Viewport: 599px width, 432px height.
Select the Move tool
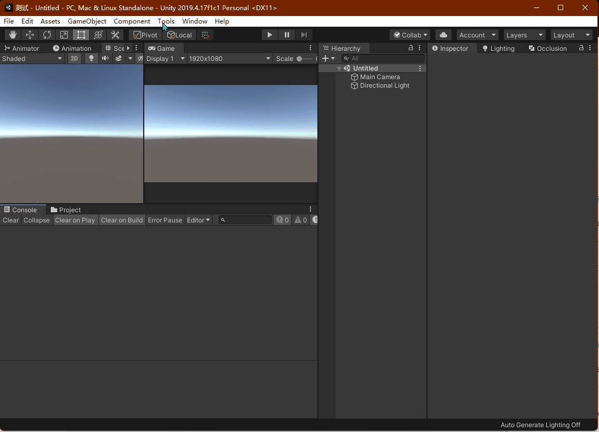[x=30, y=35]
